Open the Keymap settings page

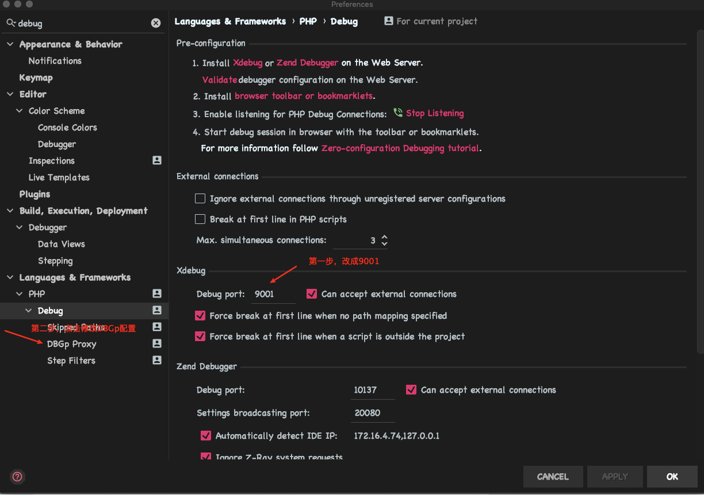(x=36, y=78)
